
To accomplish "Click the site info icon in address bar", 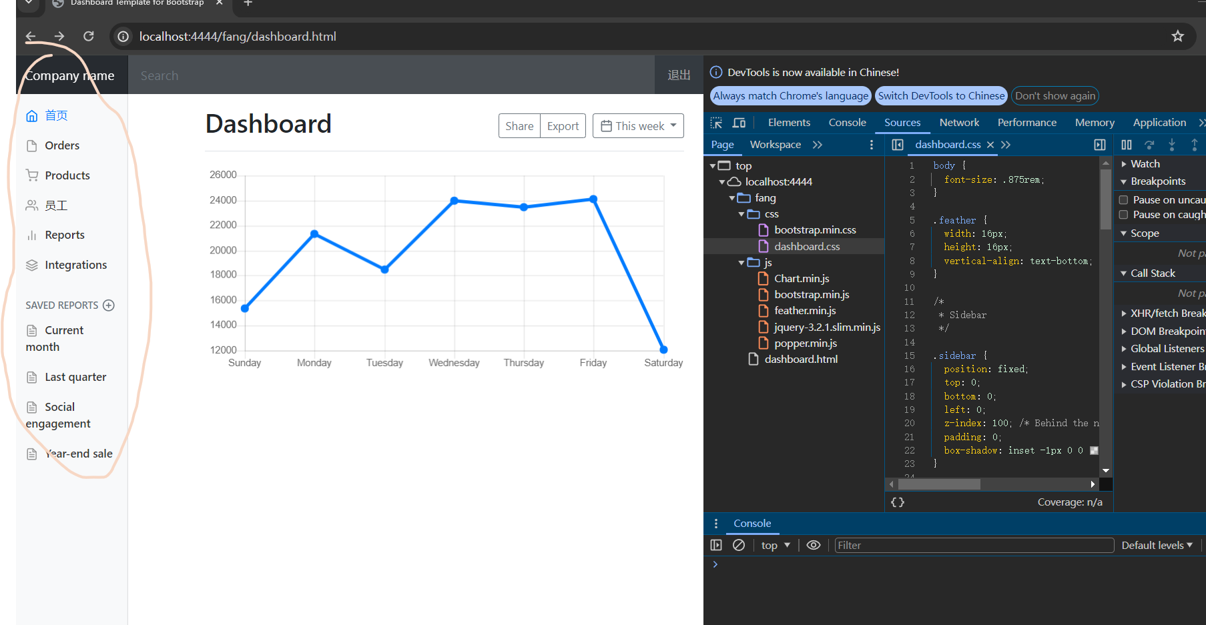I will (x=123, y=36).
